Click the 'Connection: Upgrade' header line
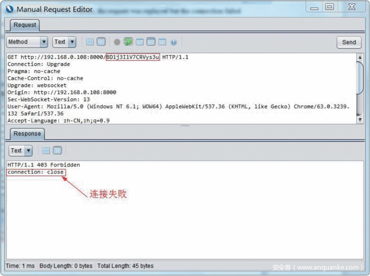Viewport: 370px width, 276px height. click(x=39, y=64)
